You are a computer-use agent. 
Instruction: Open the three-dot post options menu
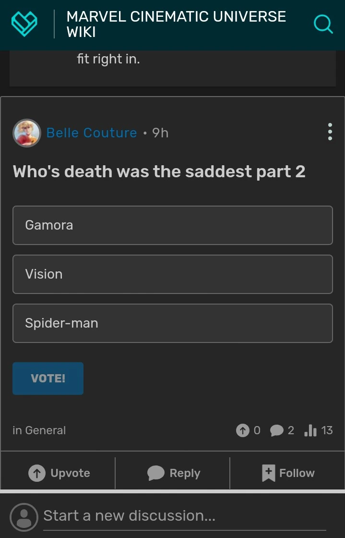coord(330,132)
